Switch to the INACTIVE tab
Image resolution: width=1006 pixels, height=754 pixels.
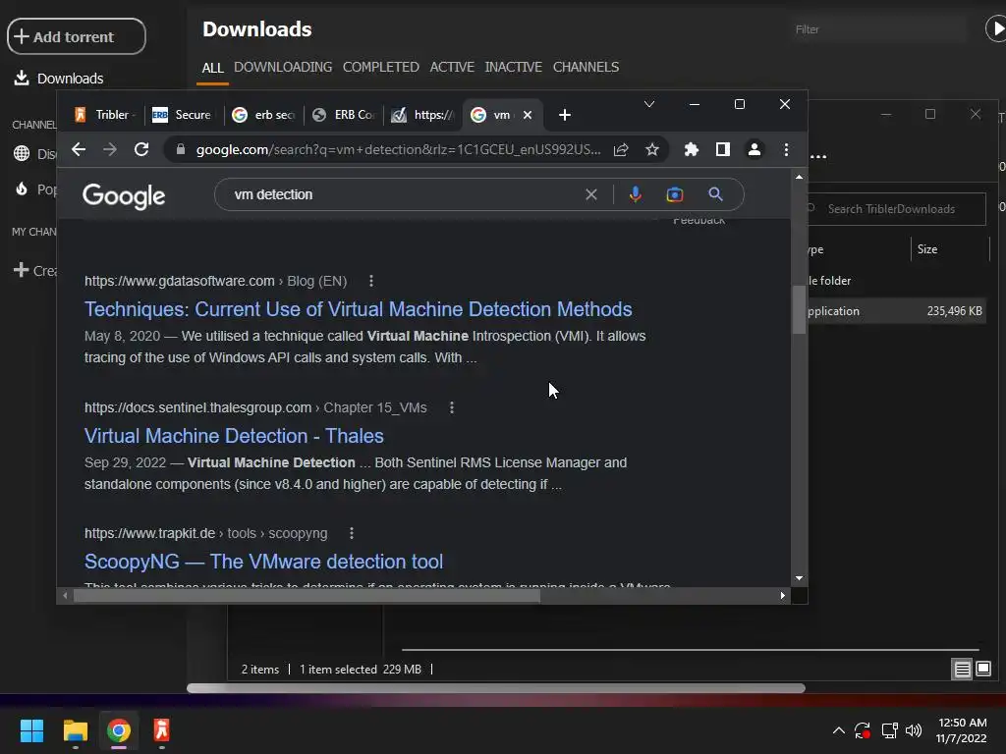pos(513,67)
